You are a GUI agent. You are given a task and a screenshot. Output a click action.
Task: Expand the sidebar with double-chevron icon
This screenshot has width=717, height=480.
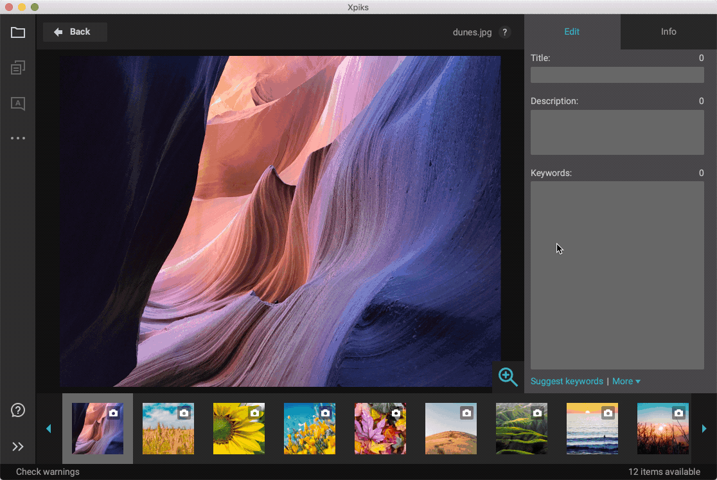point(18,447)
